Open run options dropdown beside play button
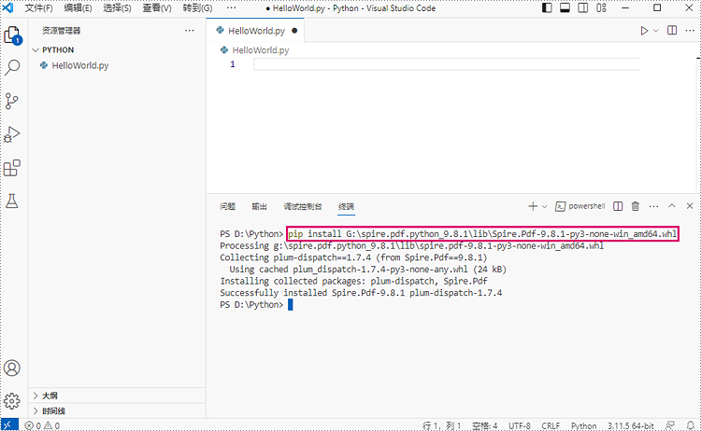The width and height of the screenshot is (701, 431). coord(656,31)
